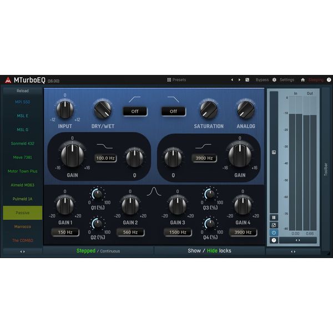The image size is (333, 333).
Task: Switch knob mode to Stepped
Action: (x=86, y=251)
